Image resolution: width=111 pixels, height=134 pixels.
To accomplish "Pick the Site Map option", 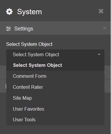I will tap(55, 98).
